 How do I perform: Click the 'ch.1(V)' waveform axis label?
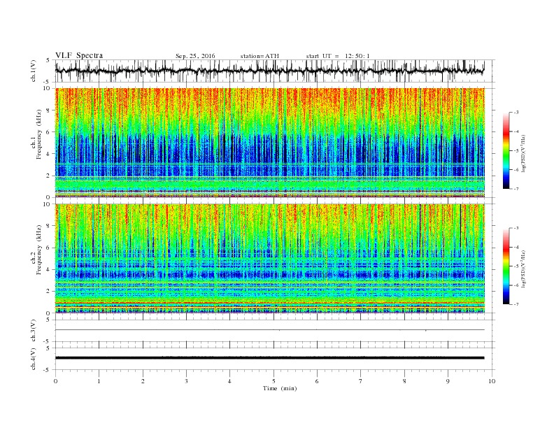pos(34,71)
